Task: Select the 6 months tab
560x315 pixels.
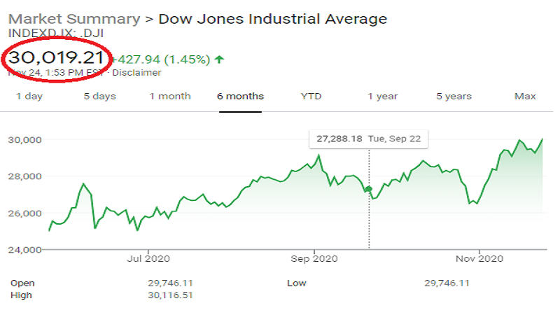Action: [x=240, y=96]
